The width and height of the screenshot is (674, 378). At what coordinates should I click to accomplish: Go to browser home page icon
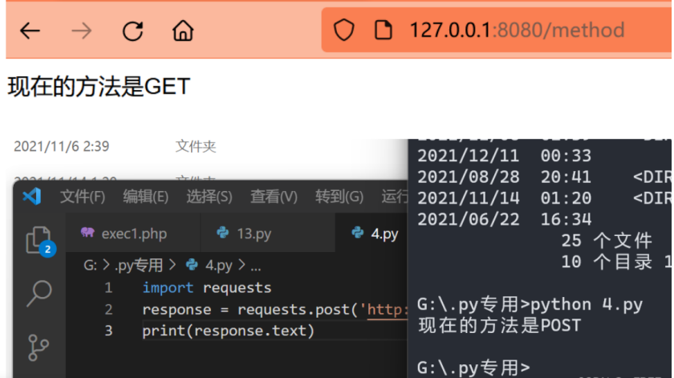[183, 30]
